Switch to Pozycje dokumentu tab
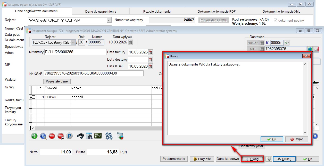Image resolution: width=324 pixels, height=166 pixels. click(x=157, y=11)
